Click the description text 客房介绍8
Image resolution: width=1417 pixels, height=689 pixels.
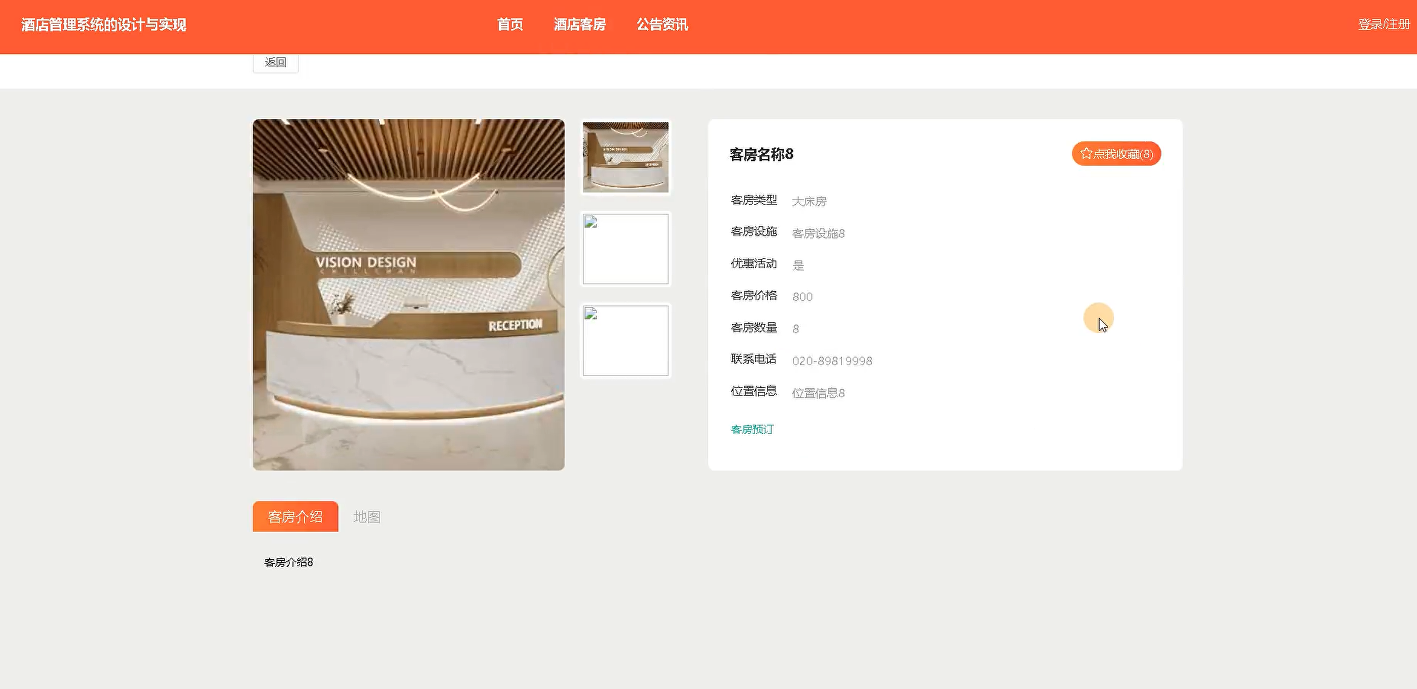(288, 562)
